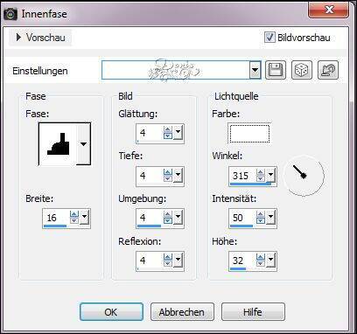
Task: Decrease Tiefe value with down arrow
Action: click(168, 178)
